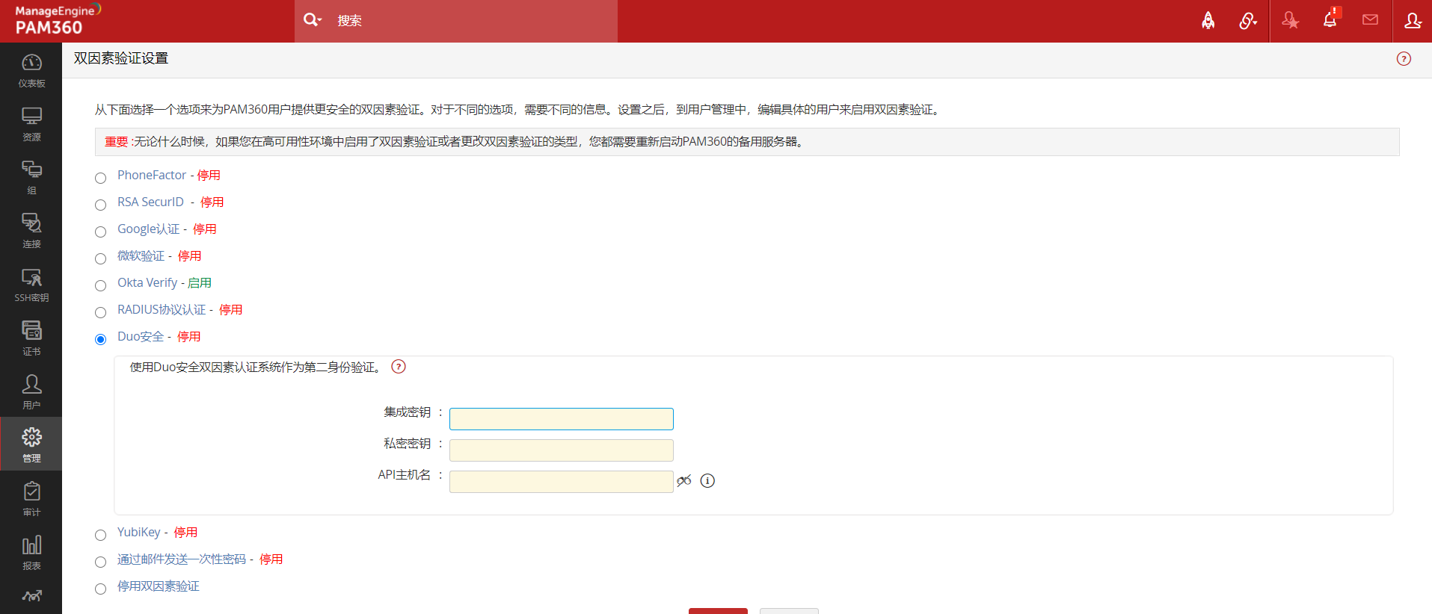Click the info icon next to API主机名
1432x614 pixels.
707,481
